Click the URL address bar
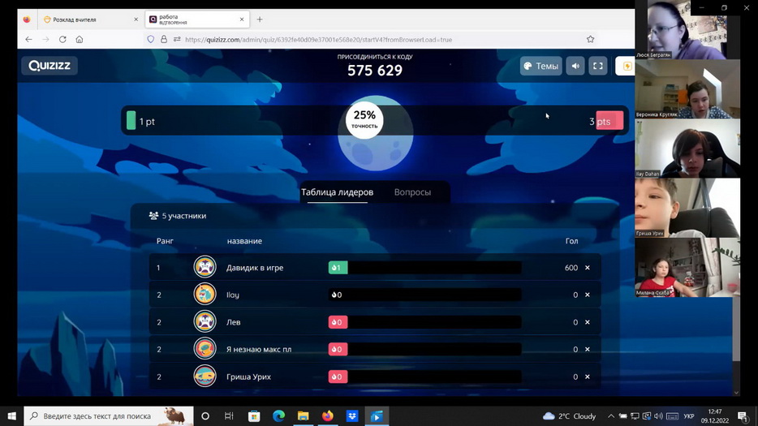 (x=365, y=39)
